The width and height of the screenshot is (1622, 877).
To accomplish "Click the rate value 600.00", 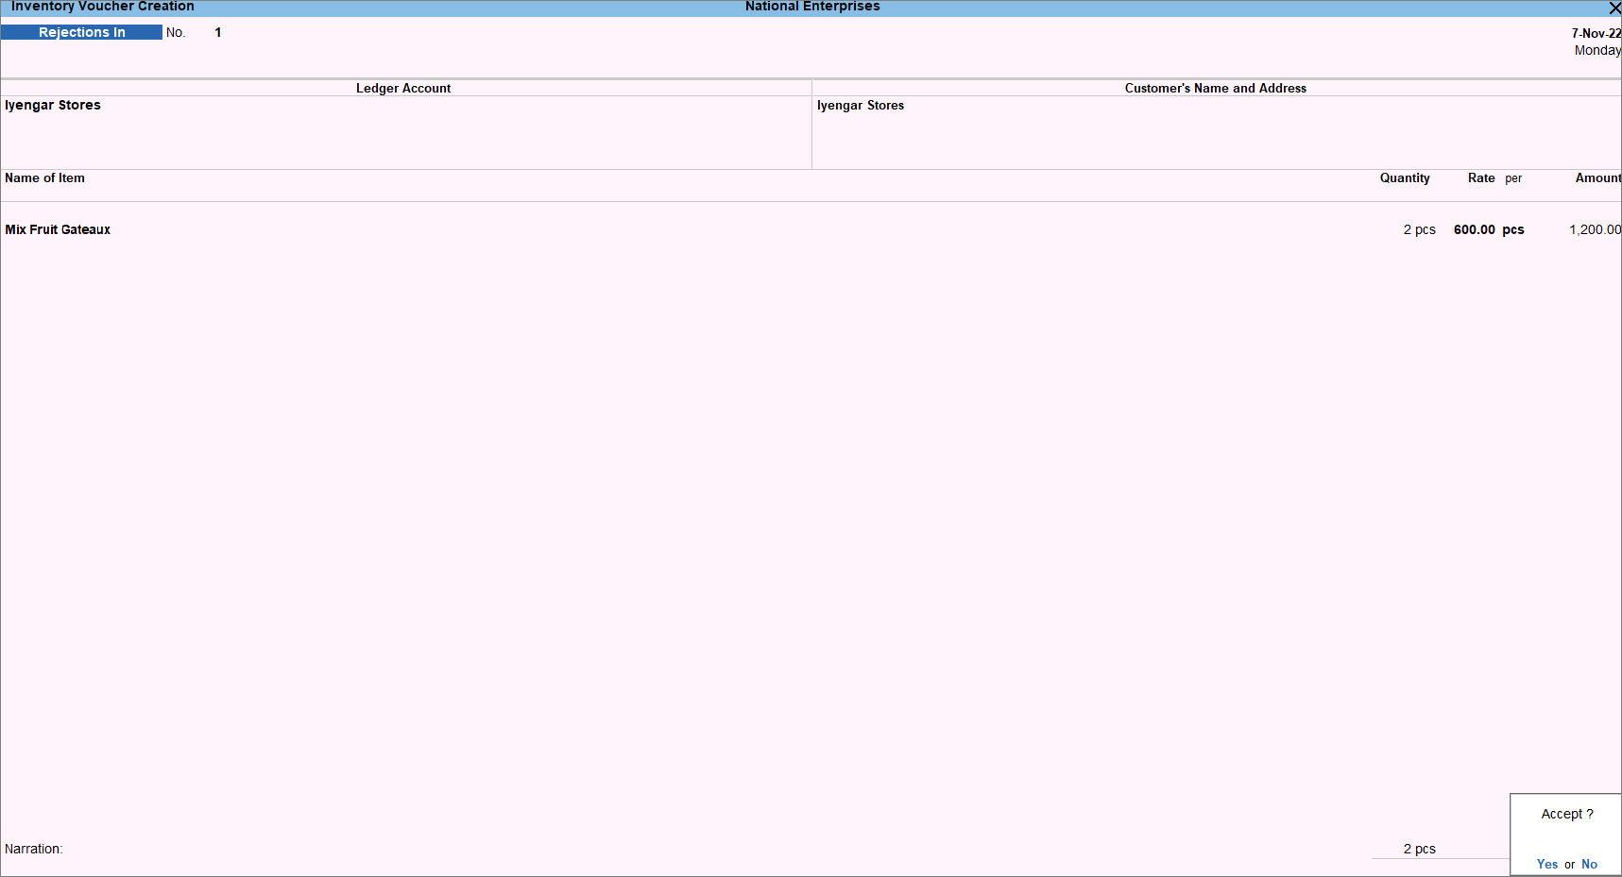I will point(1474,229).
